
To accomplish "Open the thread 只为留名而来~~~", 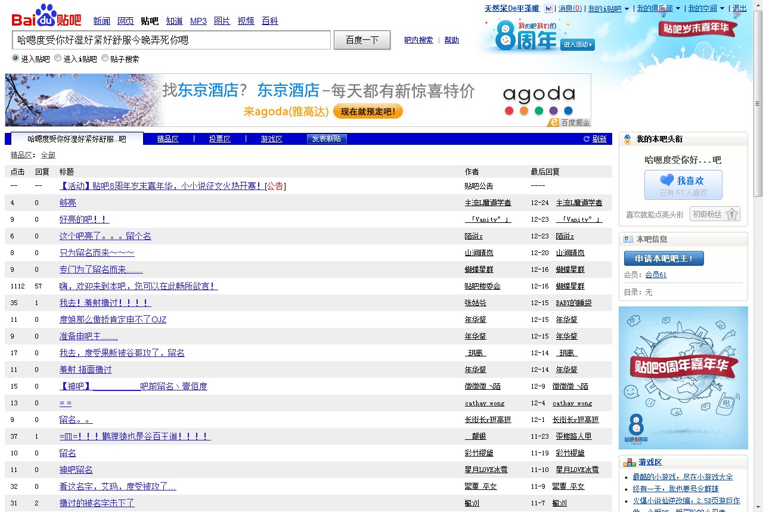I will tap(97, 253).
